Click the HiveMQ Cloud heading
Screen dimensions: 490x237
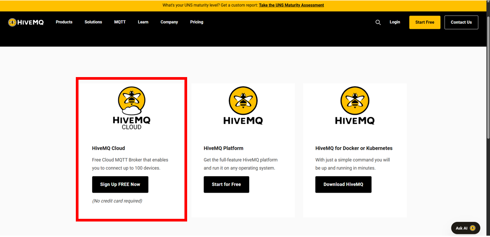coord(109,148)
